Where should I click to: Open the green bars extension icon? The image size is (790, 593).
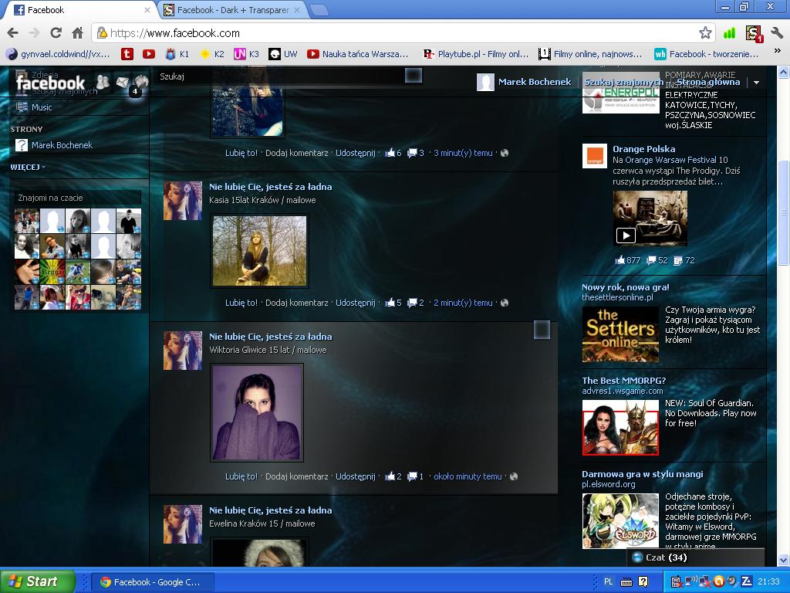tap(728, 33)
